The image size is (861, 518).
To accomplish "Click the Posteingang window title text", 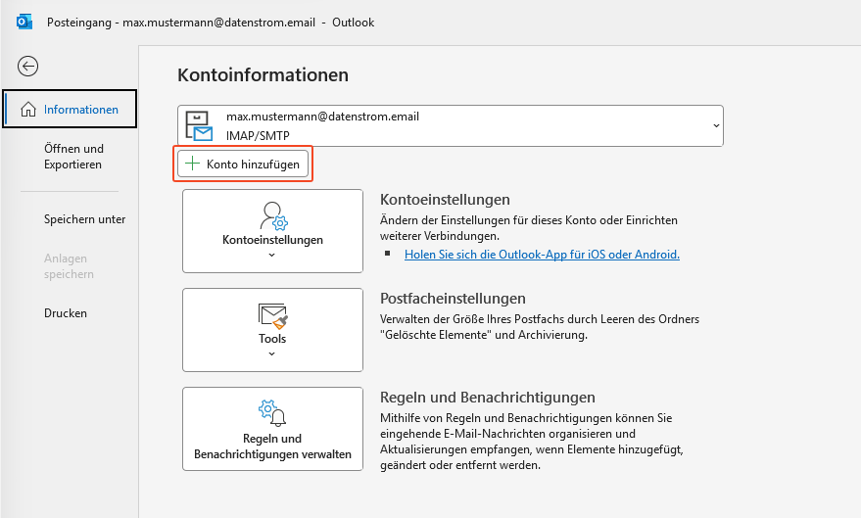I will [211, 23].
